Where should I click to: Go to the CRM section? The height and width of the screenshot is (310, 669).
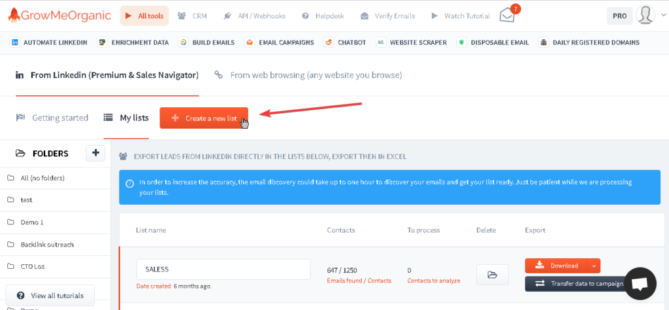pyautogui.click(x=193, y=16)
